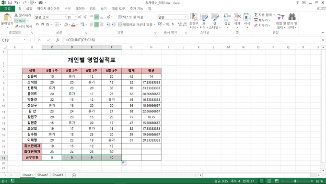Apply the fill color bucket
This screenshot has width=326, height=184.
click(x=66, y=25)
